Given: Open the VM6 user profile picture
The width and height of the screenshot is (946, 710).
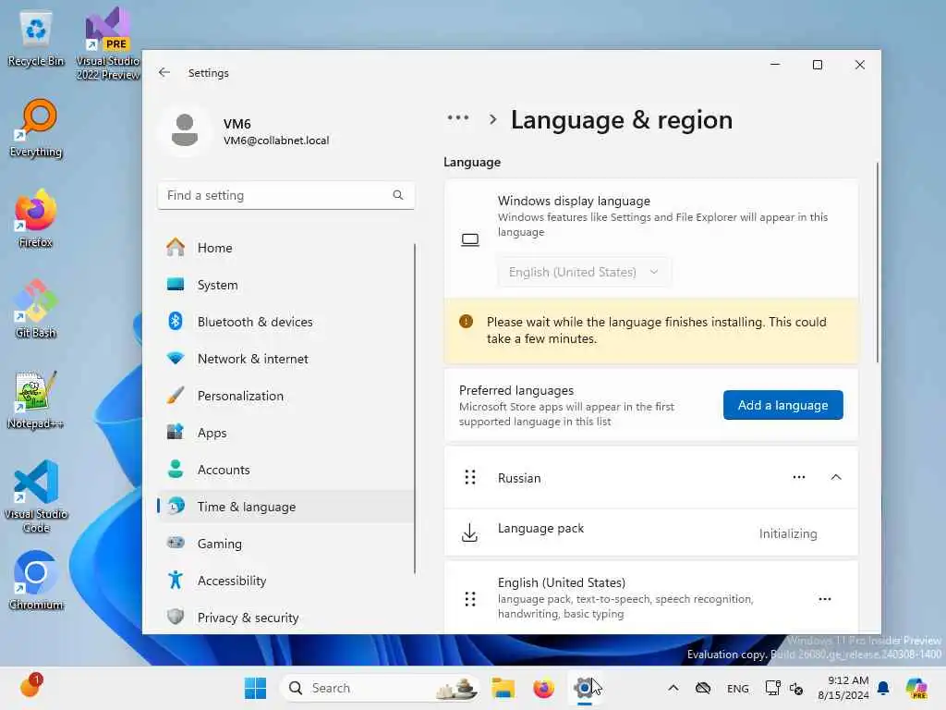Looking at the screenshot, I should click(x=185, y=130).
